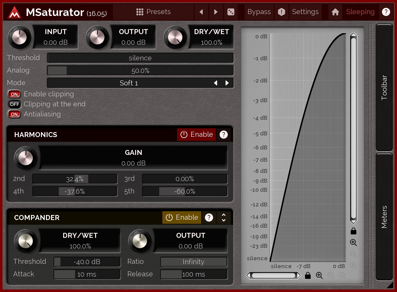Click the graph vertical range scrollbar

click(354, 128)
